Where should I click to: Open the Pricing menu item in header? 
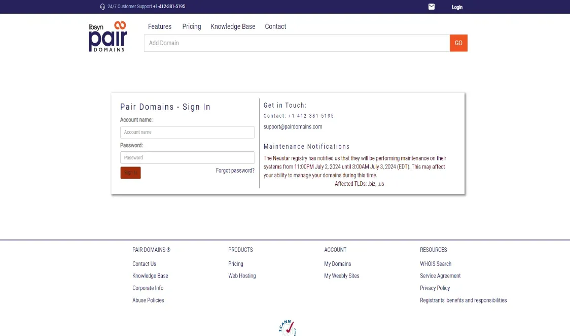(x=192, y=26)
